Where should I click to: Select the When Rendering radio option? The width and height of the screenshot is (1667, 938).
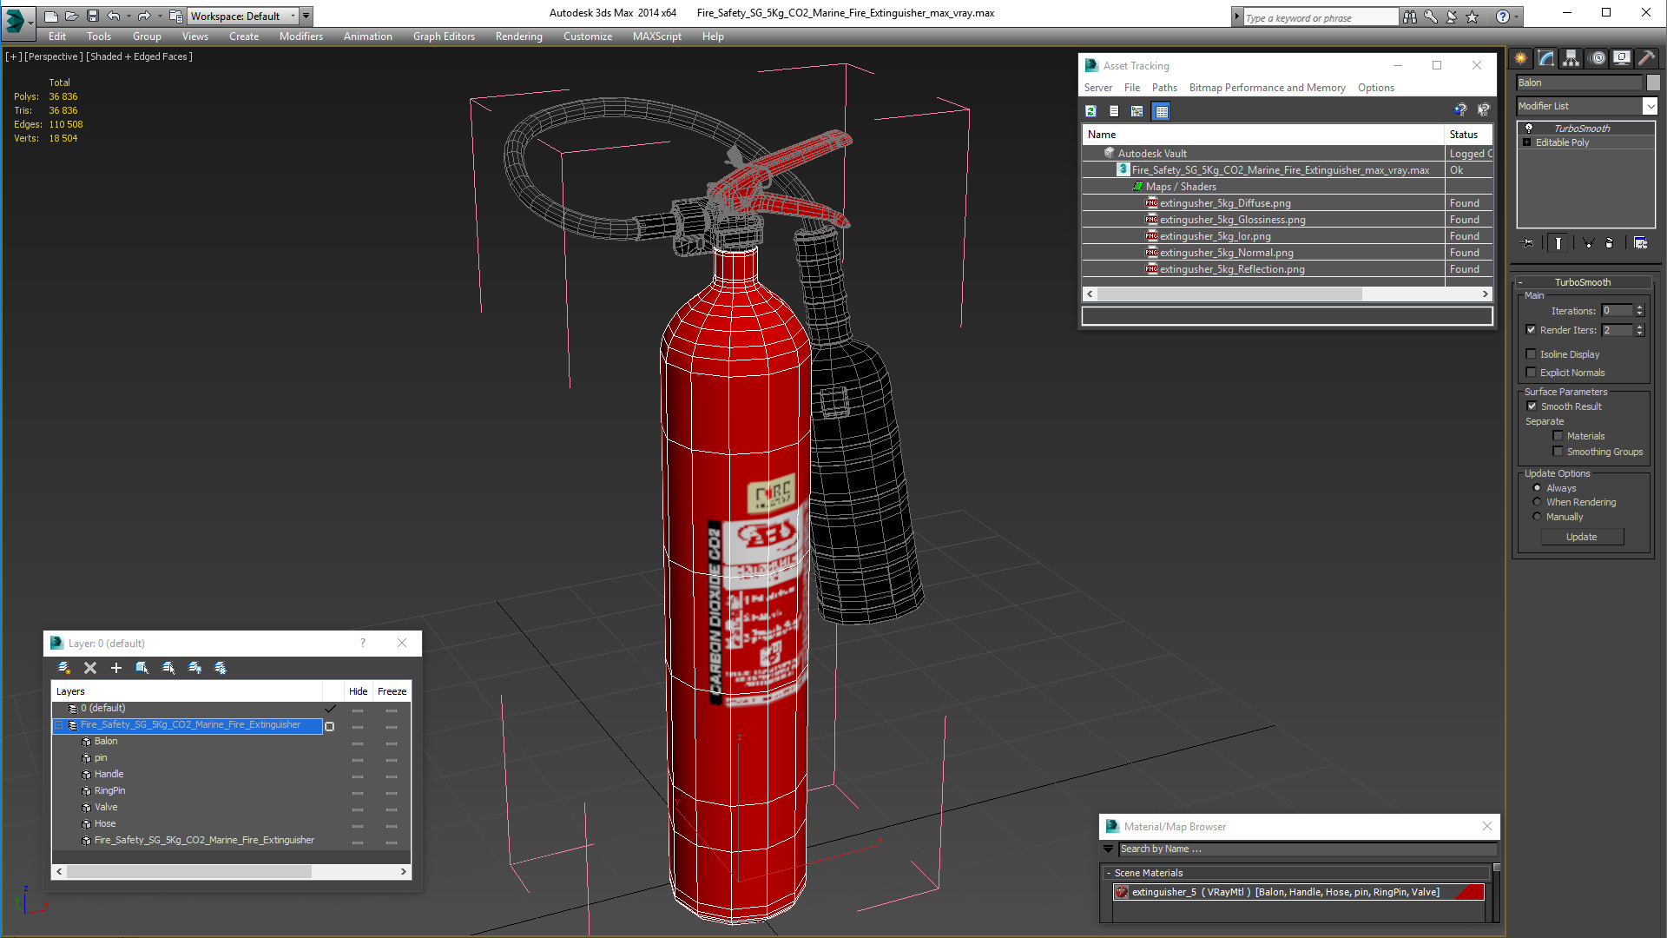(1538, 502)
